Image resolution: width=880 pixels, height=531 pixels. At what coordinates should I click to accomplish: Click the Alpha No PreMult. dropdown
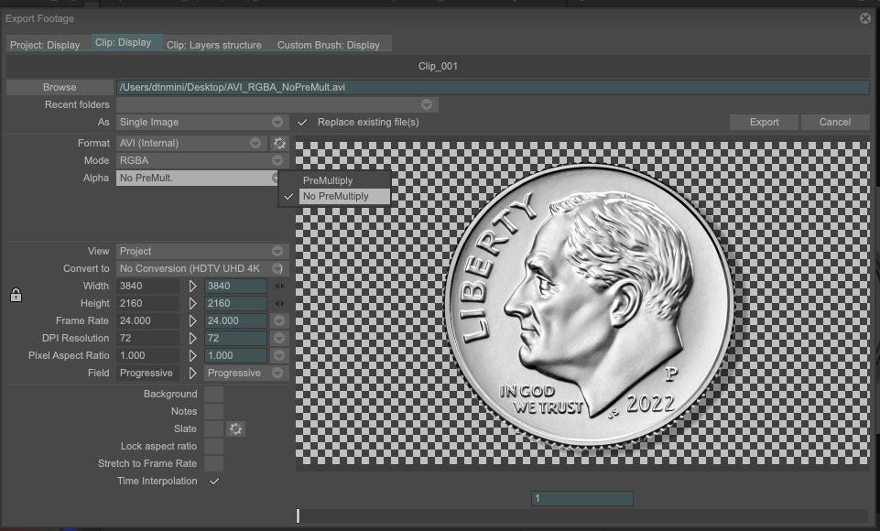[198, 178]
